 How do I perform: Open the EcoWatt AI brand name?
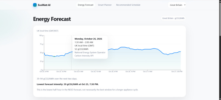point(44,5)
